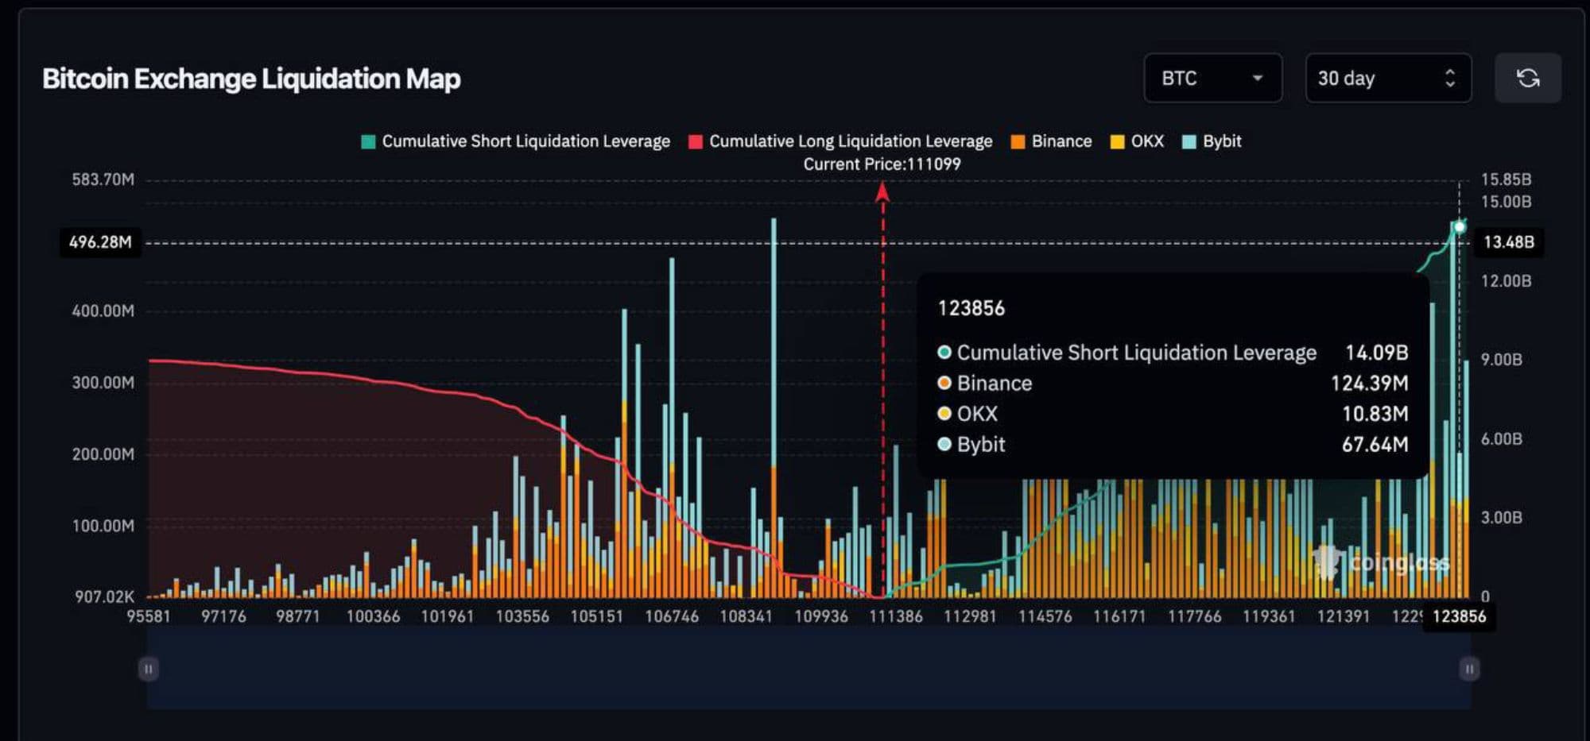Click the Coinglass watermark logo
This screenshot has width=1590, height=741.
[1383, 562]
